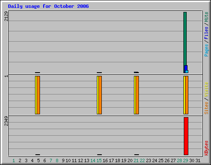211x165 pixels.
Task: Click the y-axis value 2349
Action: (x=6, y=121)
